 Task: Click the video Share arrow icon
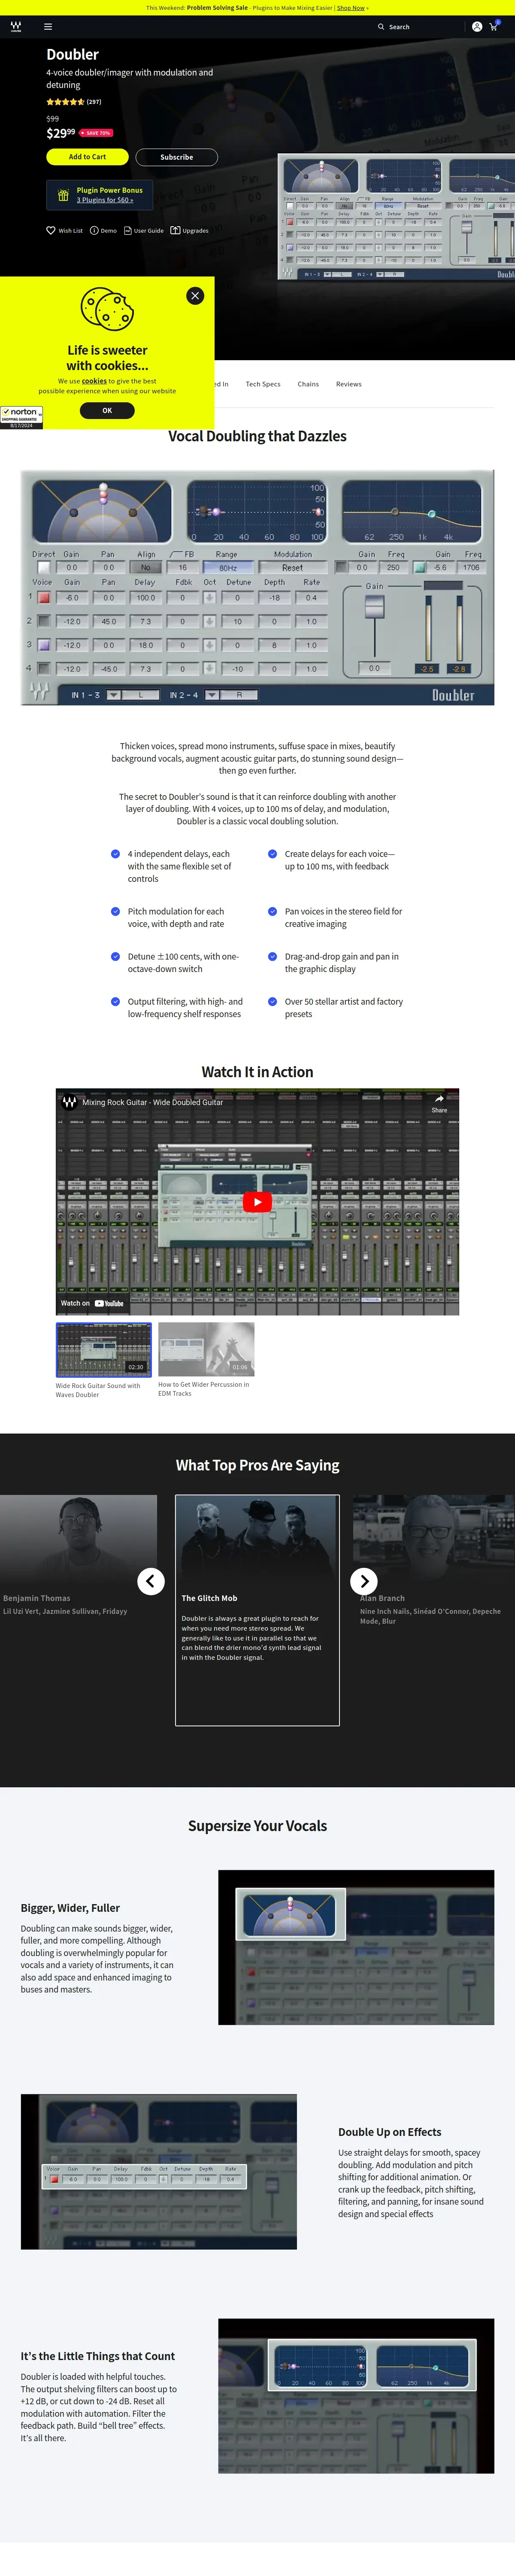[x=439, y=1099]
